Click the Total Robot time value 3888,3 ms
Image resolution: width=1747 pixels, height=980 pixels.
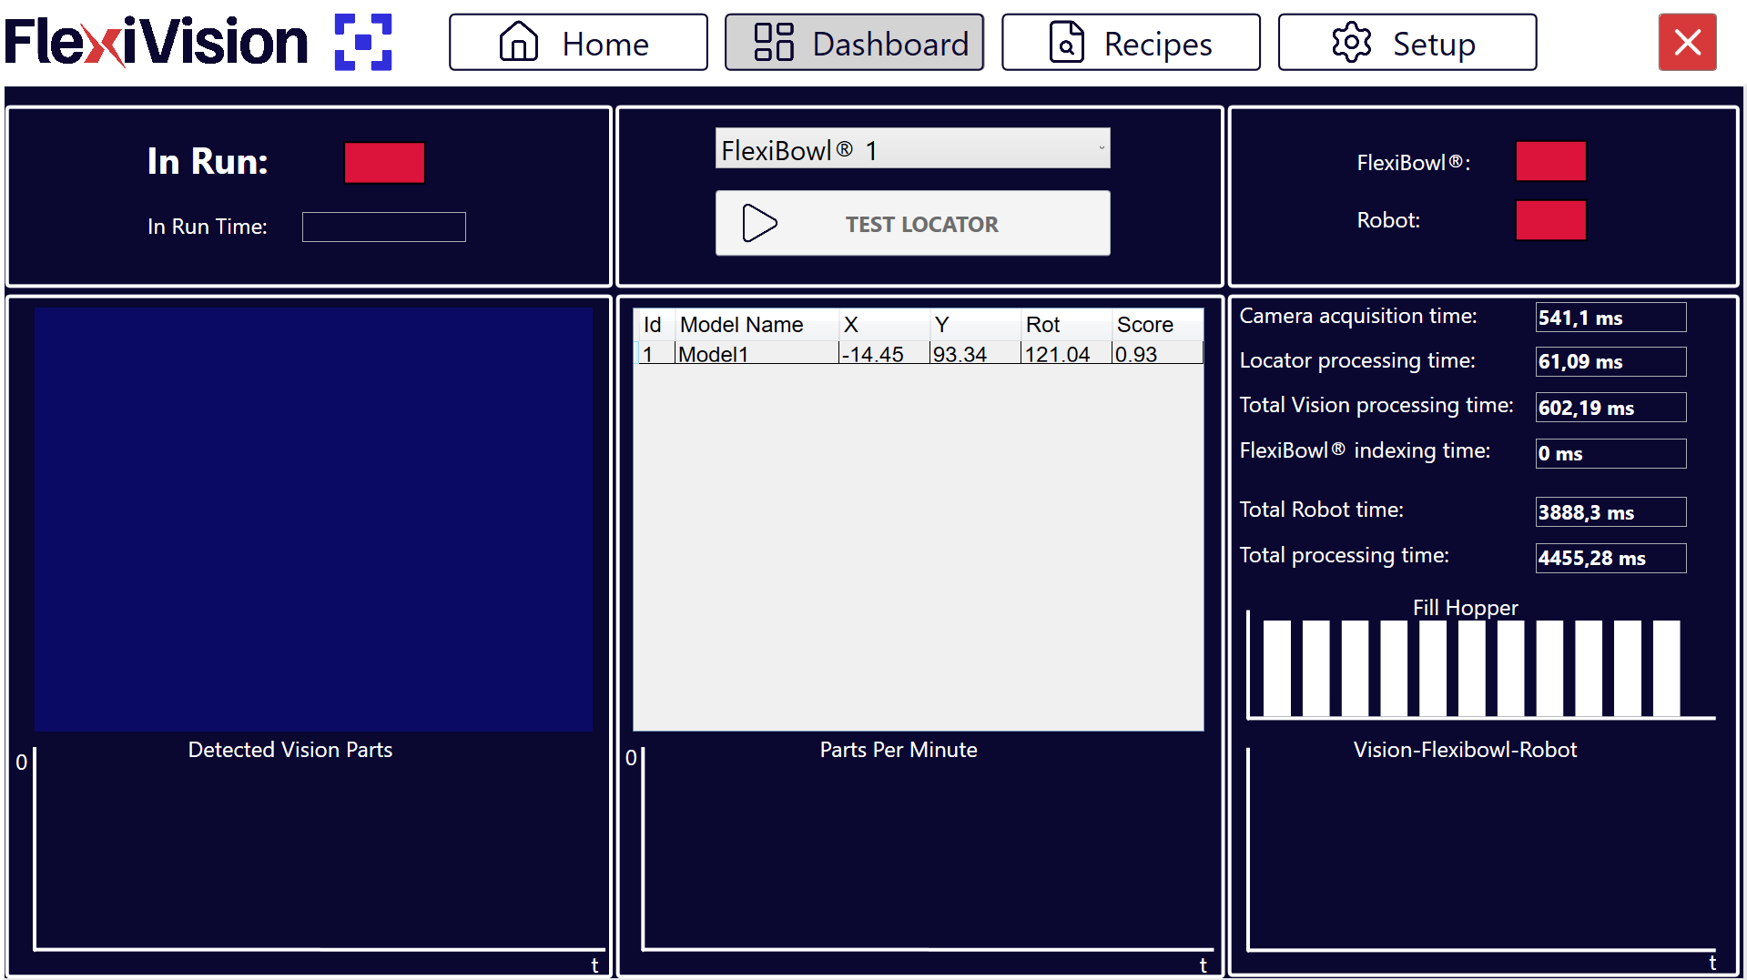pyautogui.click(x=1610, y=512)
